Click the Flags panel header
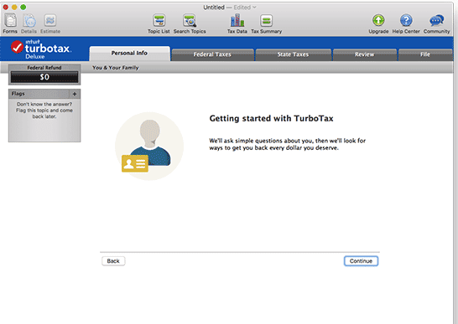Image resolution: width=458 pixels, height=324 pixels. [x=44, y=94]
